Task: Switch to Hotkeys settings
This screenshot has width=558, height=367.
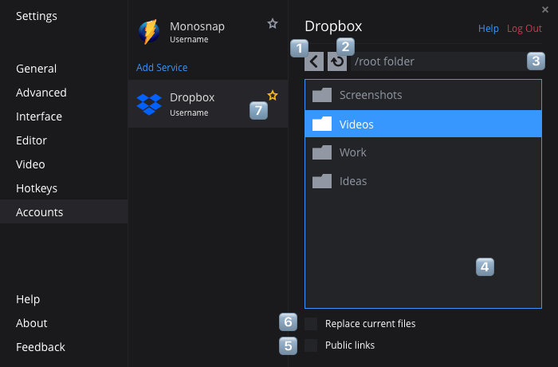Action: pos(37,188)
